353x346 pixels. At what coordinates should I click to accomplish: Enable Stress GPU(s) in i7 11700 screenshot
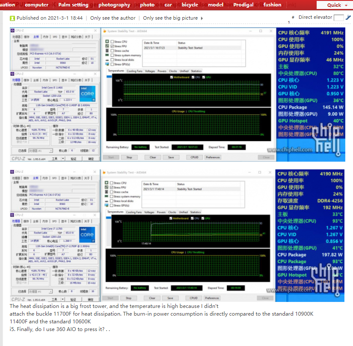(111, 205)
